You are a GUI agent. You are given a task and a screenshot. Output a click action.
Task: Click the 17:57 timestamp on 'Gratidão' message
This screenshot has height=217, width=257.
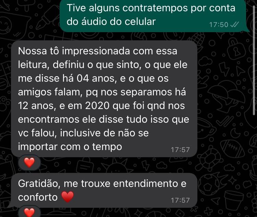click(180, 200)
